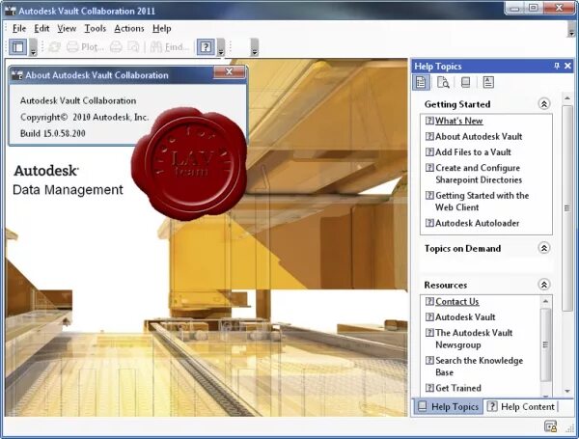The image size is (579, 439).
Task: Open the Help menu
Action: (x=162, y=28)
